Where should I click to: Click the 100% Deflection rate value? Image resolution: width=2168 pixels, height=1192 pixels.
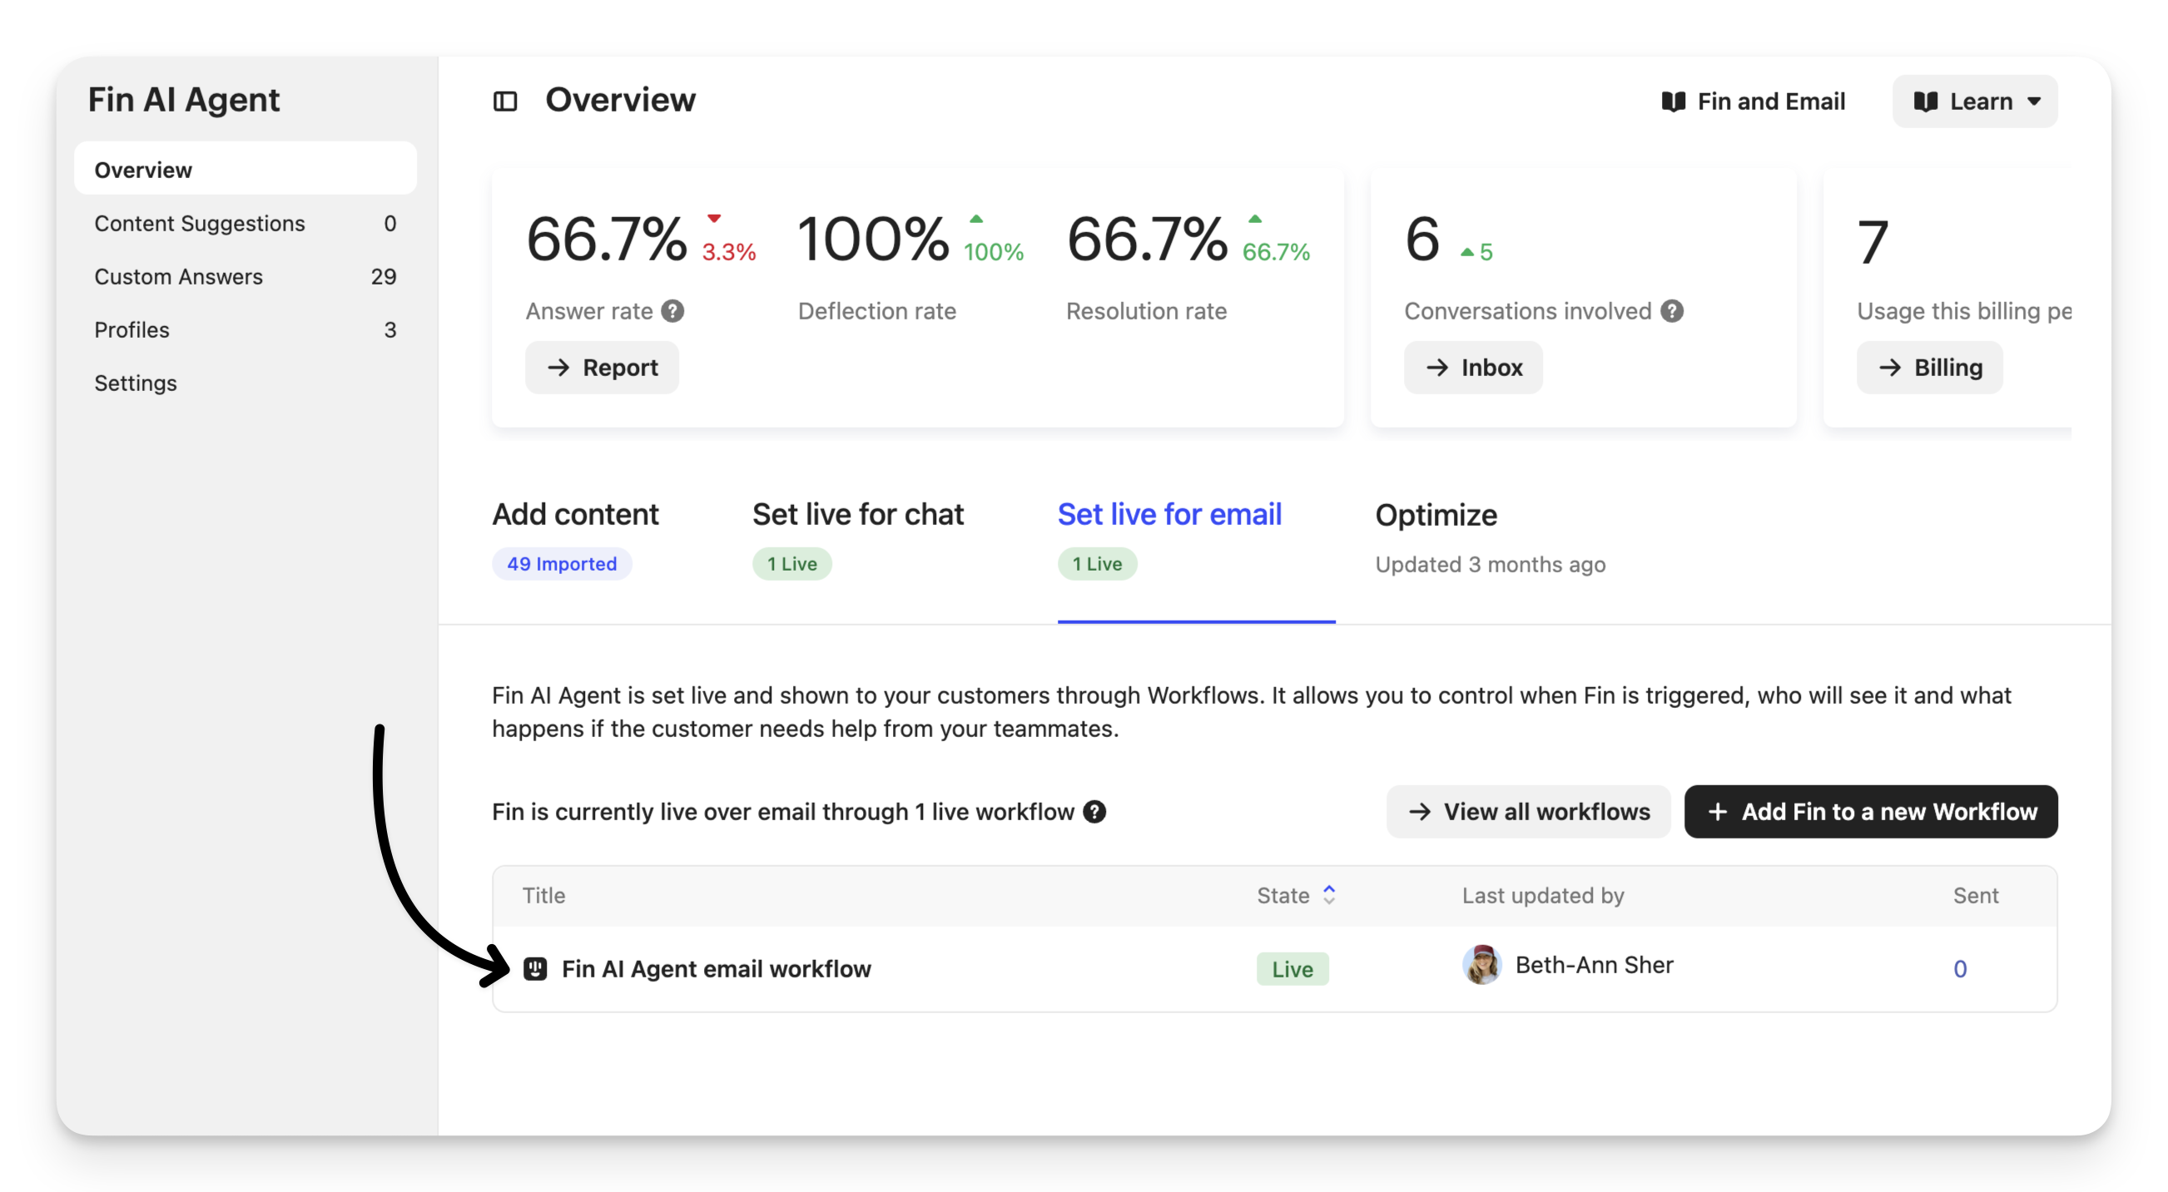pyautogui.click(x=873, y=239)
